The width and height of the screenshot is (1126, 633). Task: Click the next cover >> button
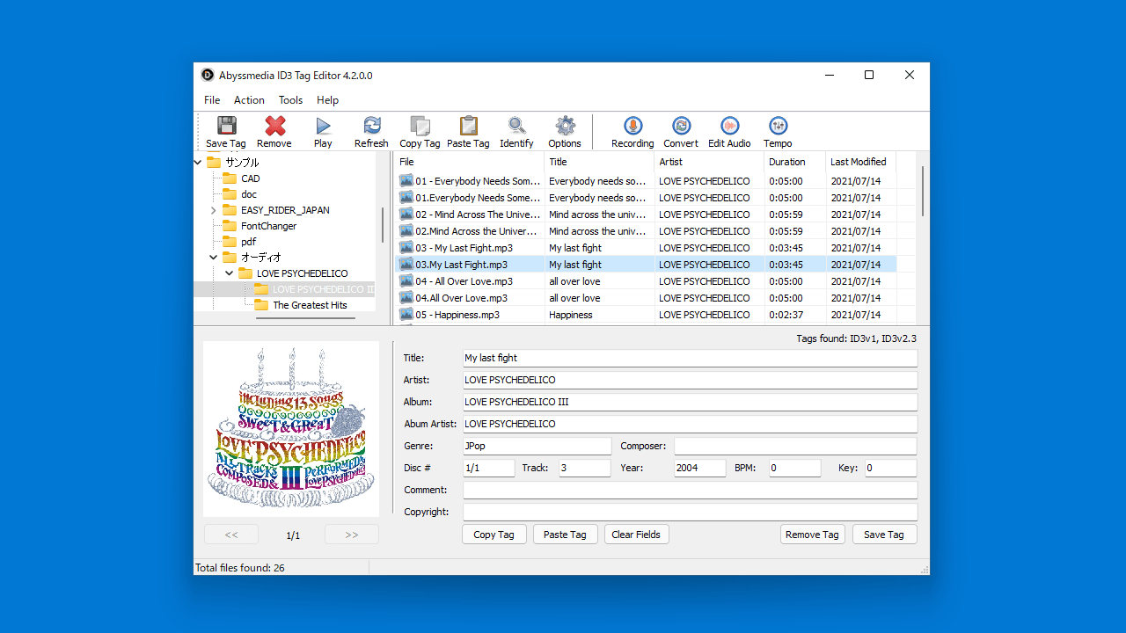coord(352,535)
